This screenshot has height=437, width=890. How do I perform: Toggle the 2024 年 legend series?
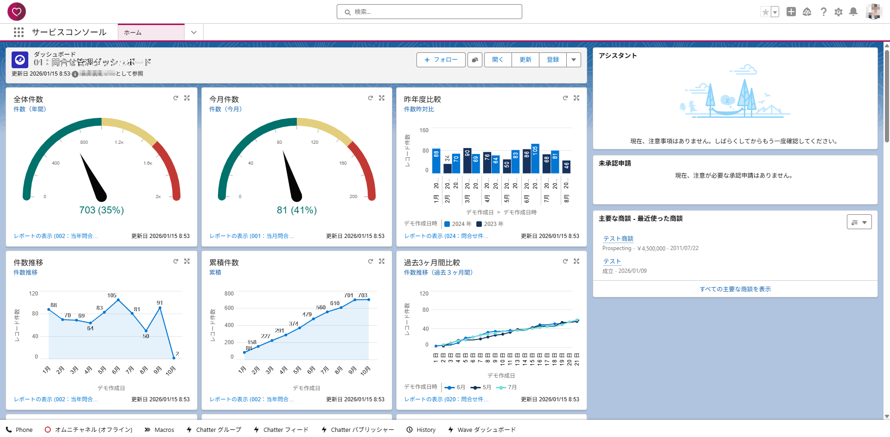457,224
